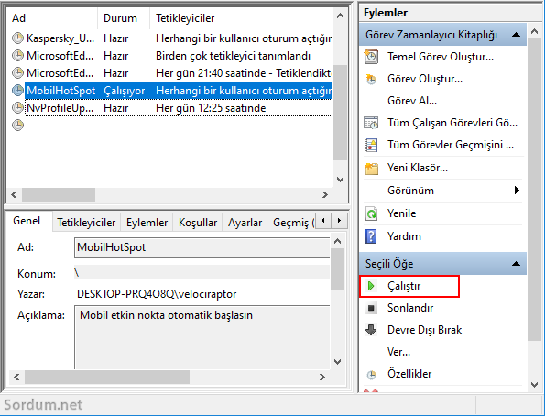Click task list scrollbar up arrow
This screenshot has width=545, height=416.
(x=340, y=16)
